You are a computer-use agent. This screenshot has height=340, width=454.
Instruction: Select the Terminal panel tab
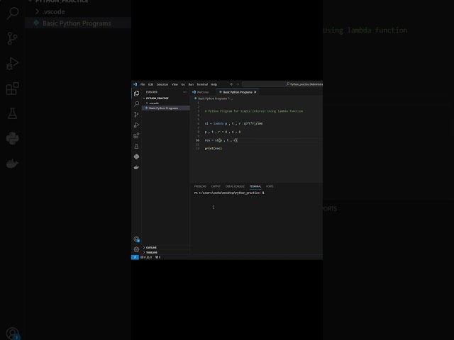255,186
